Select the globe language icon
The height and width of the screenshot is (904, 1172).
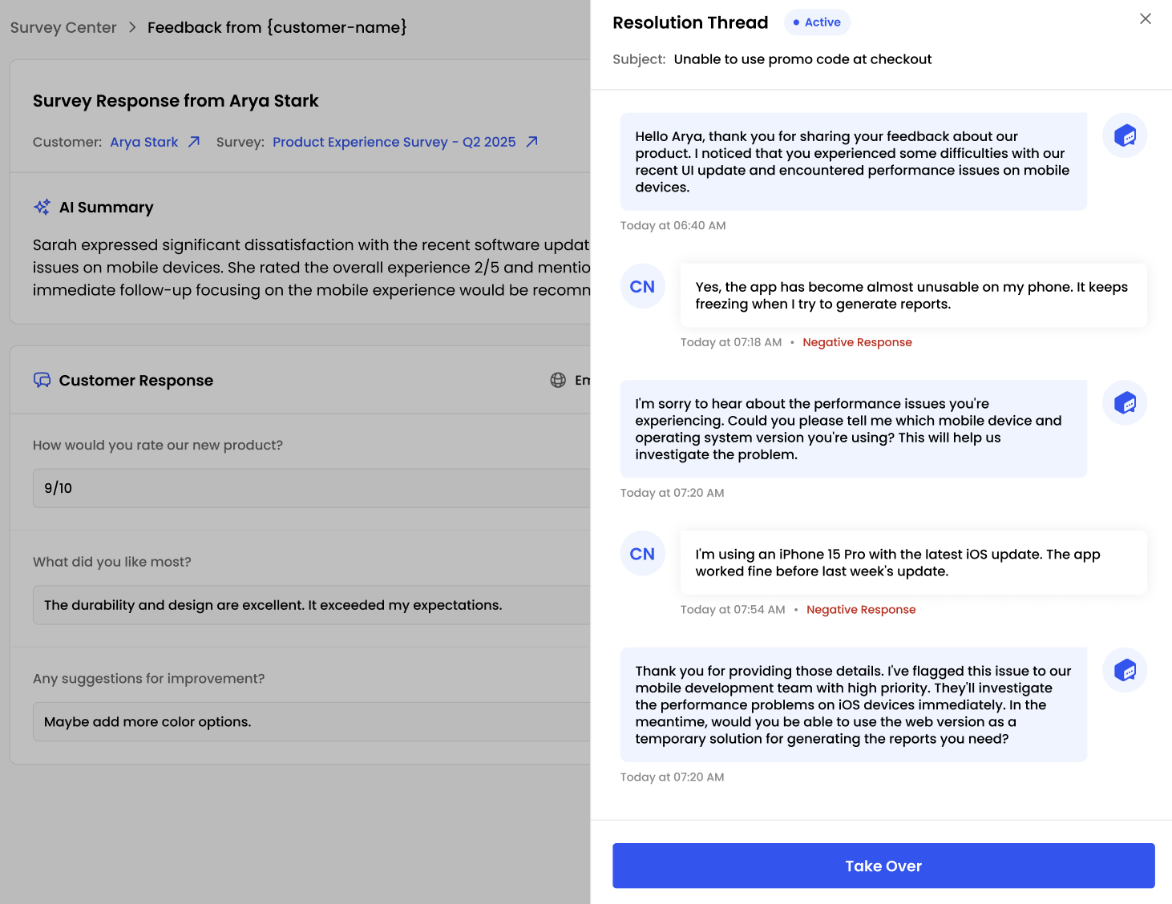559,380
